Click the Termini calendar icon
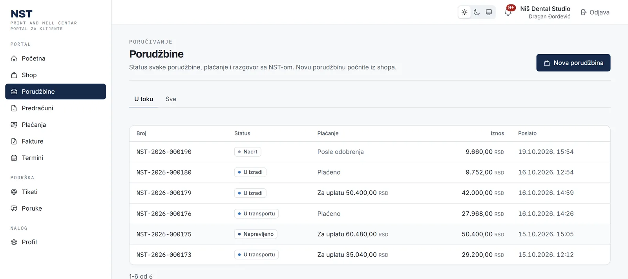Image resolution: width=628 pixels, height=279 pixels. tap(14, 158)
